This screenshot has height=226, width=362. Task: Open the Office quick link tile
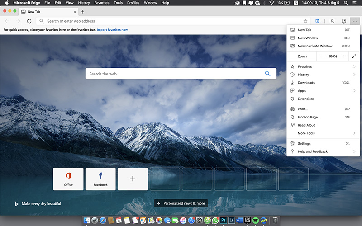[68, 179]
